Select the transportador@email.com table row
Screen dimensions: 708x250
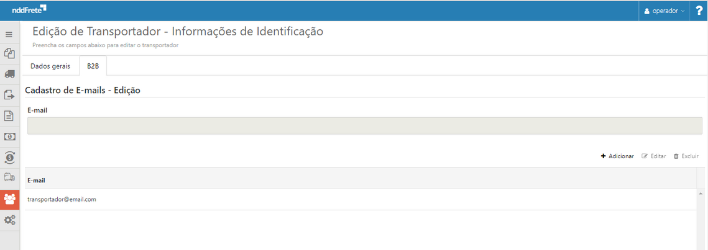(361, 199)
